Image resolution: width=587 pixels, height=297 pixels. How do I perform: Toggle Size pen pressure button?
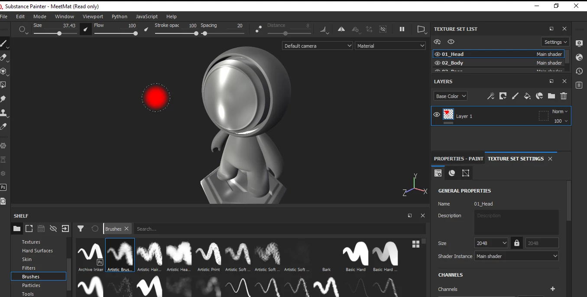[85, 29]
